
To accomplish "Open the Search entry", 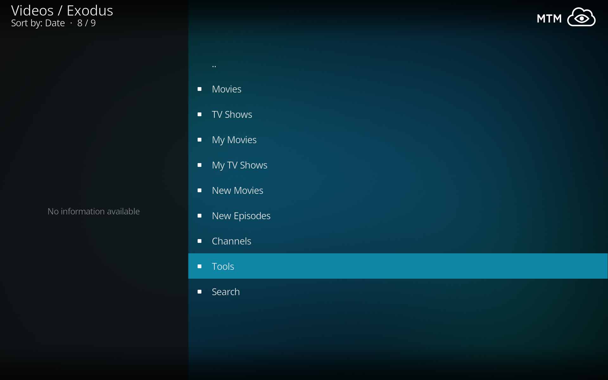I will point(398,292).
